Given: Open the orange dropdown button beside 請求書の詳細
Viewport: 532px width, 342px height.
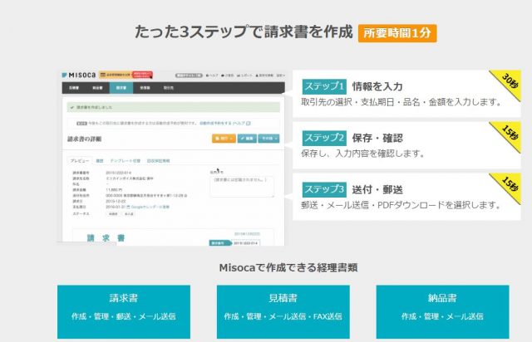Looking at the screenshot, I should pos(224,139).
